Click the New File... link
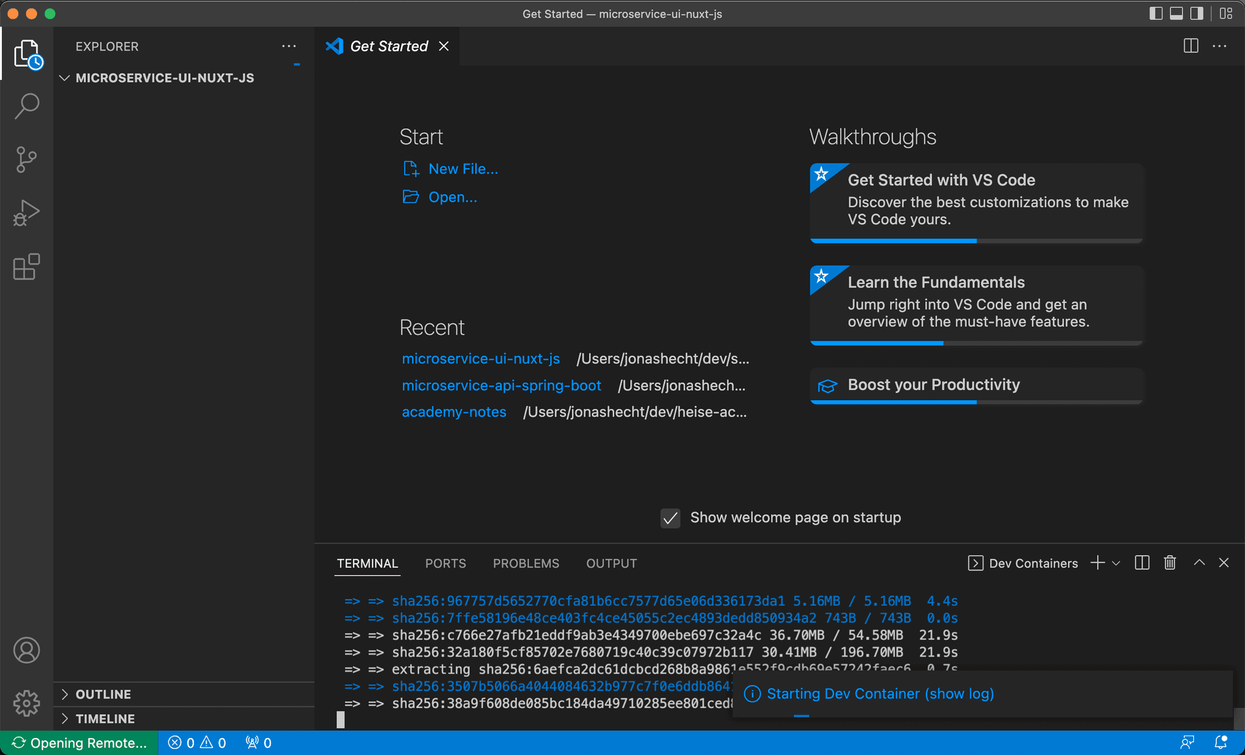This screenshot has height=755, width=1245. pos(463,169)
